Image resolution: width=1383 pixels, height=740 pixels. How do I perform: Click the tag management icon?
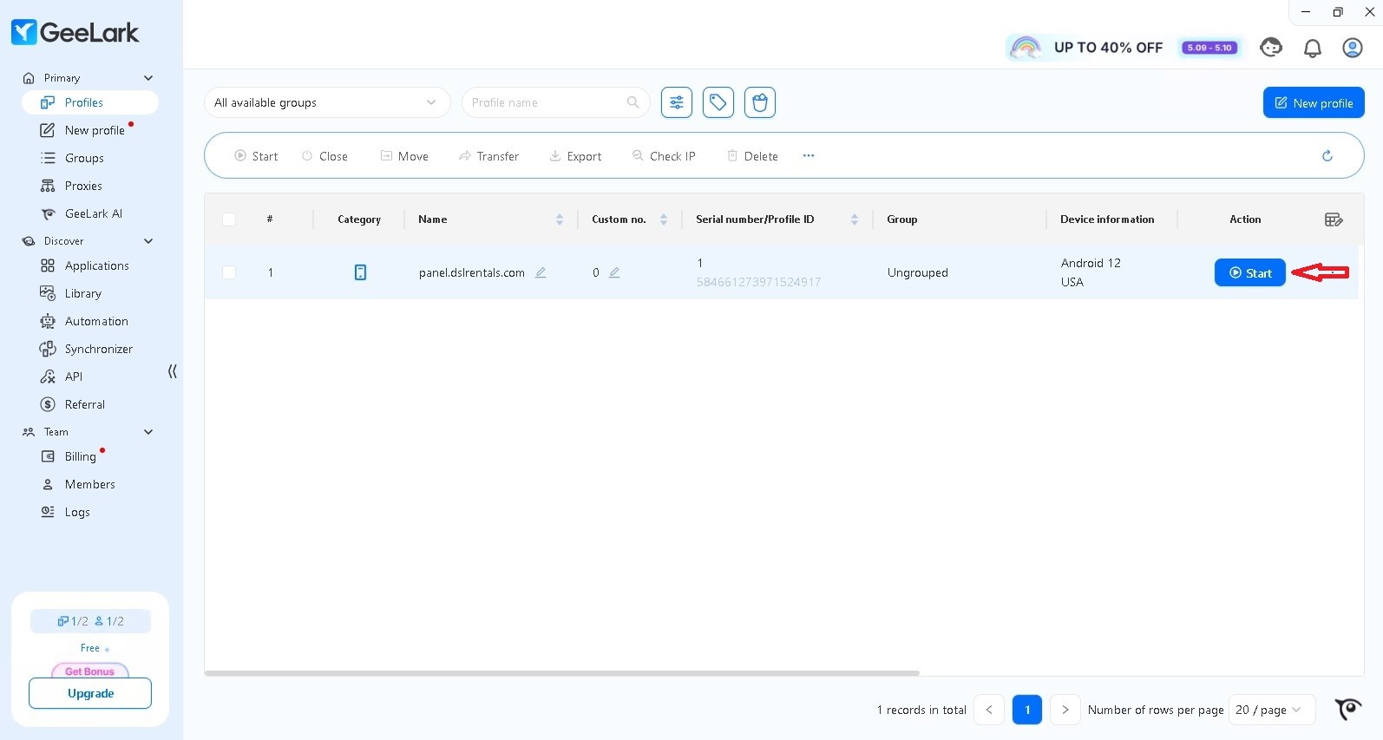718,102
